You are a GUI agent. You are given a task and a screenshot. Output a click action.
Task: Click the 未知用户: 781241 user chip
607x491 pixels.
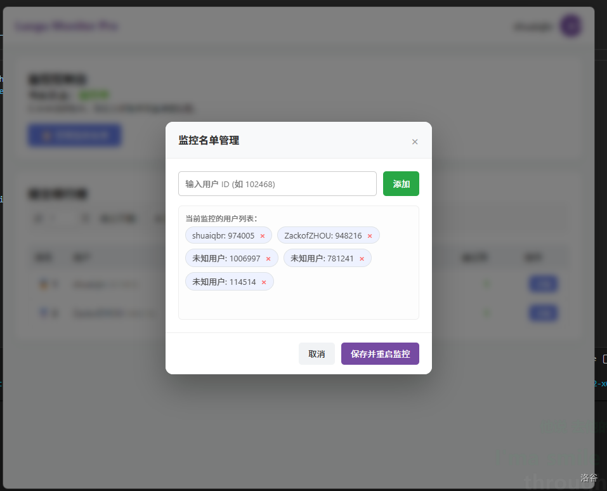[x=322, y=258]
